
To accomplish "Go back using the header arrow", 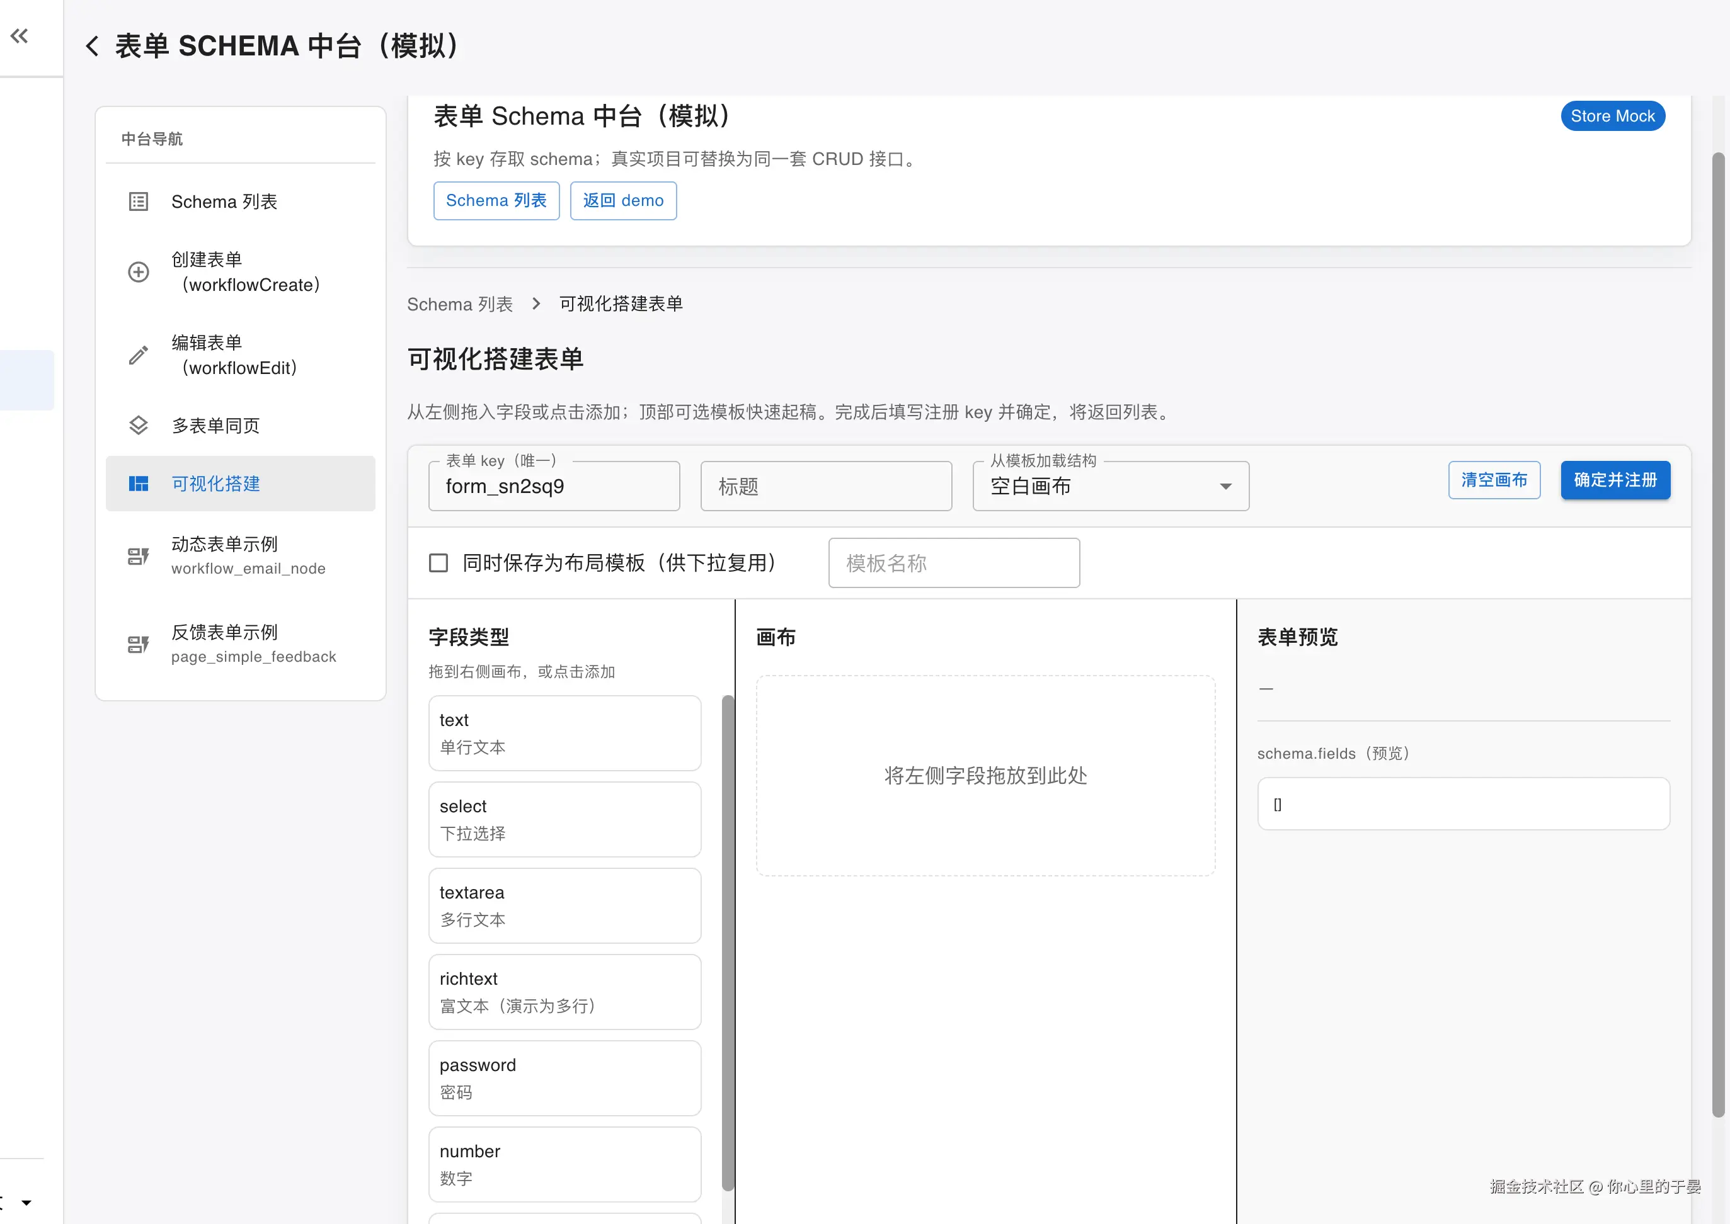I will pos(92,46).
